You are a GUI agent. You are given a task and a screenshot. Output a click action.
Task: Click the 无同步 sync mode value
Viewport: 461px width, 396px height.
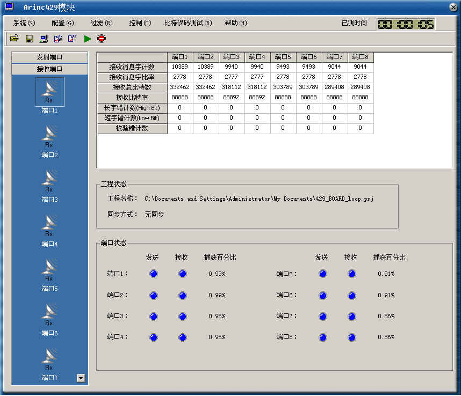click(x=154, y=215)
